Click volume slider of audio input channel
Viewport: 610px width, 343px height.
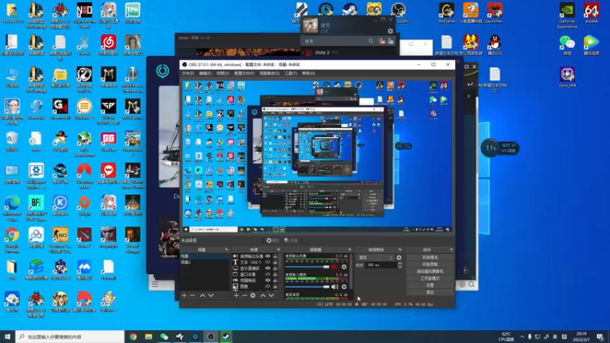[307, 287]
